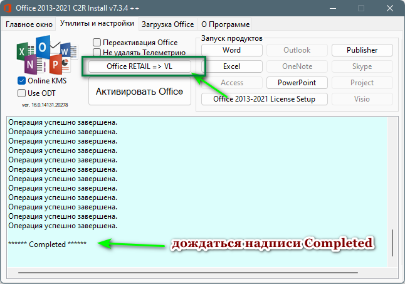Click the Office icon in the title bar
The height and width of the screenshot is (284, 405).
coord(8,8)
